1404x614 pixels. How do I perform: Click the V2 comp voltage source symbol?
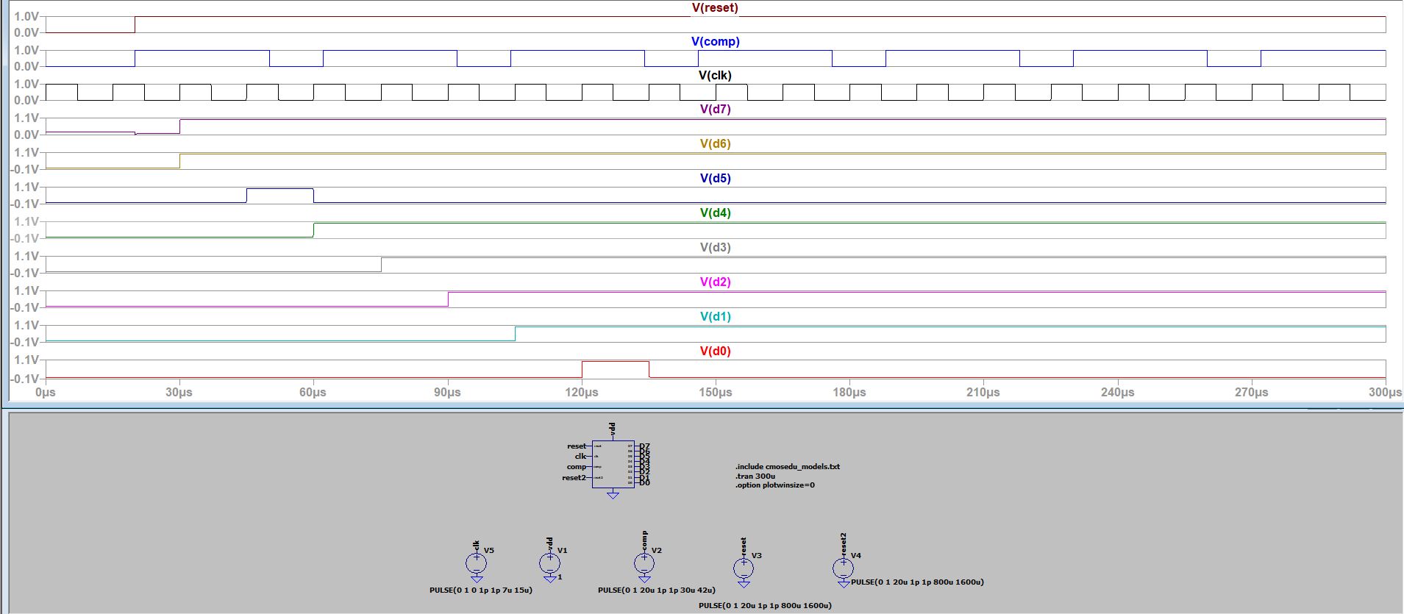coord(644,563)
